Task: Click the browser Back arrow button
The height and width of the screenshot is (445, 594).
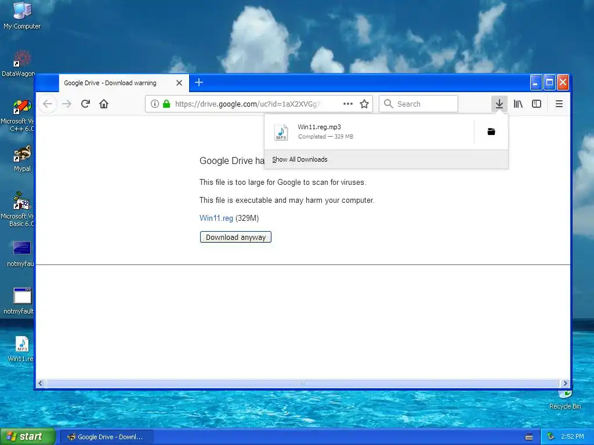Action: click(48, 104)
